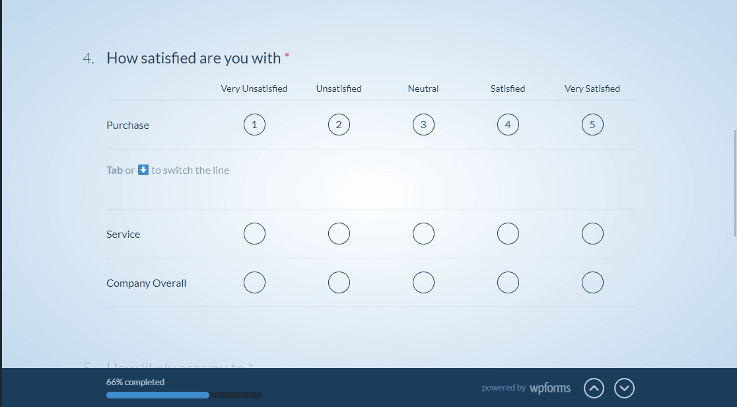Rate Purchase as 1 Very Unsatisfied

pos(254,125)
